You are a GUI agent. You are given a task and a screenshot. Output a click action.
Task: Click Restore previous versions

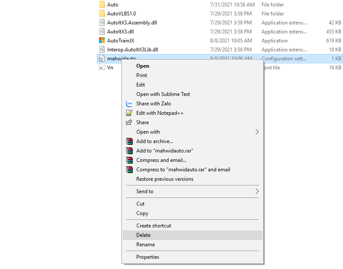165,179
